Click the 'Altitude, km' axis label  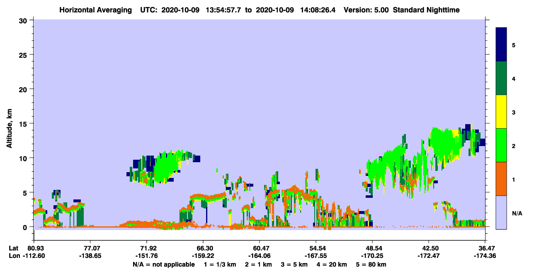pos(9,128)
